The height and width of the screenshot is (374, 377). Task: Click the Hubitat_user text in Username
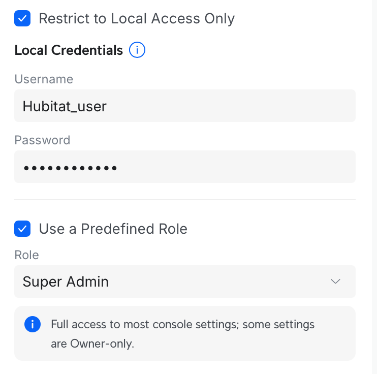(x=65, y=106)
